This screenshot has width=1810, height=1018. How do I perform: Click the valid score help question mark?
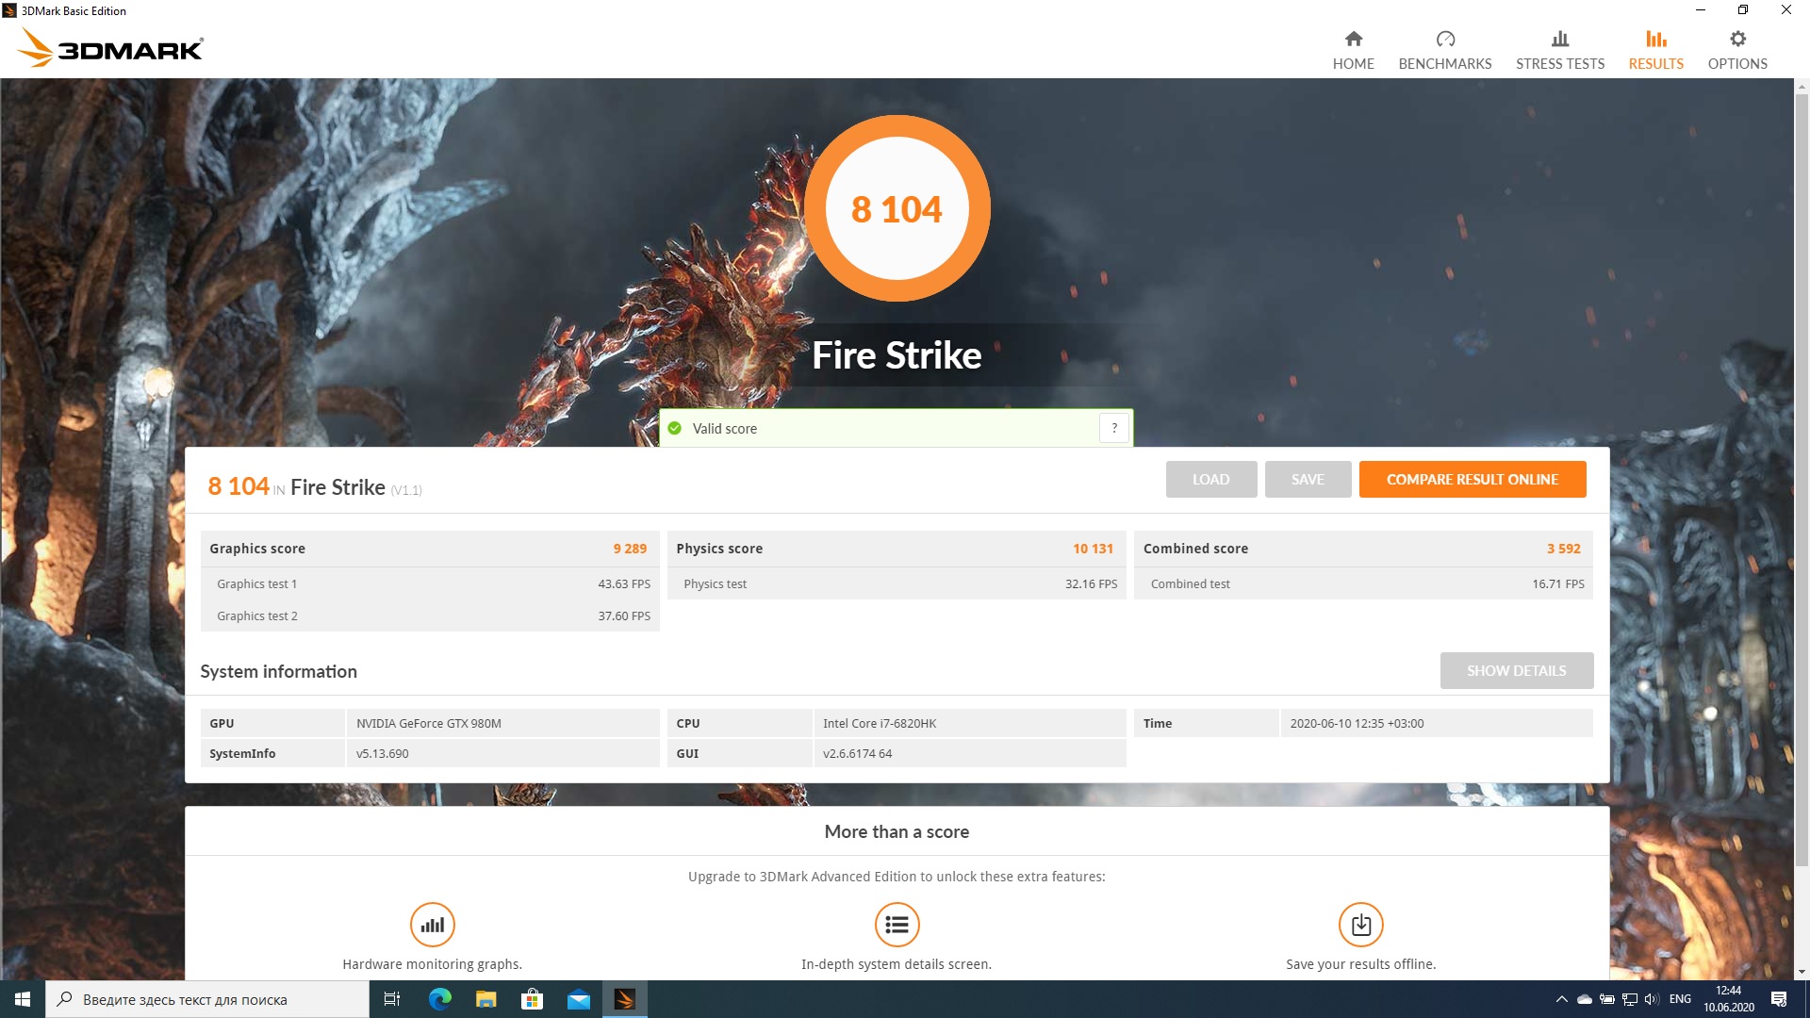point(1113,428)
